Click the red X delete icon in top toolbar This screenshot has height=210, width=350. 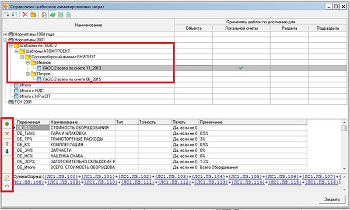25,15
